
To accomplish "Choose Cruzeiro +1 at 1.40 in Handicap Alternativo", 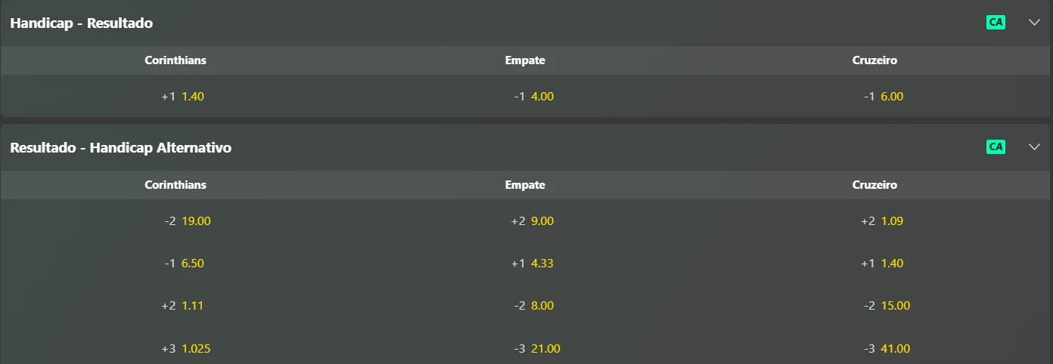I will tap(882, 264).
